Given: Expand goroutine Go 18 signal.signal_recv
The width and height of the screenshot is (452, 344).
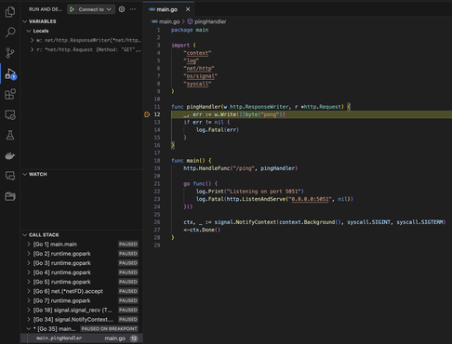Looking at the screenshot, I should coord(29,310).
